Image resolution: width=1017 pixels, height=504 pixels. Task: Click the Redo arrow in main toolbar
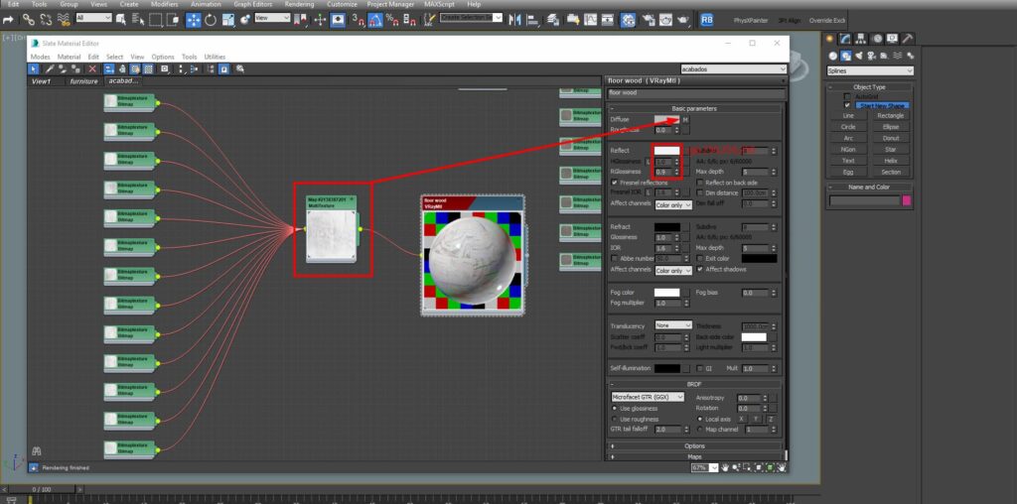point(8,20)
